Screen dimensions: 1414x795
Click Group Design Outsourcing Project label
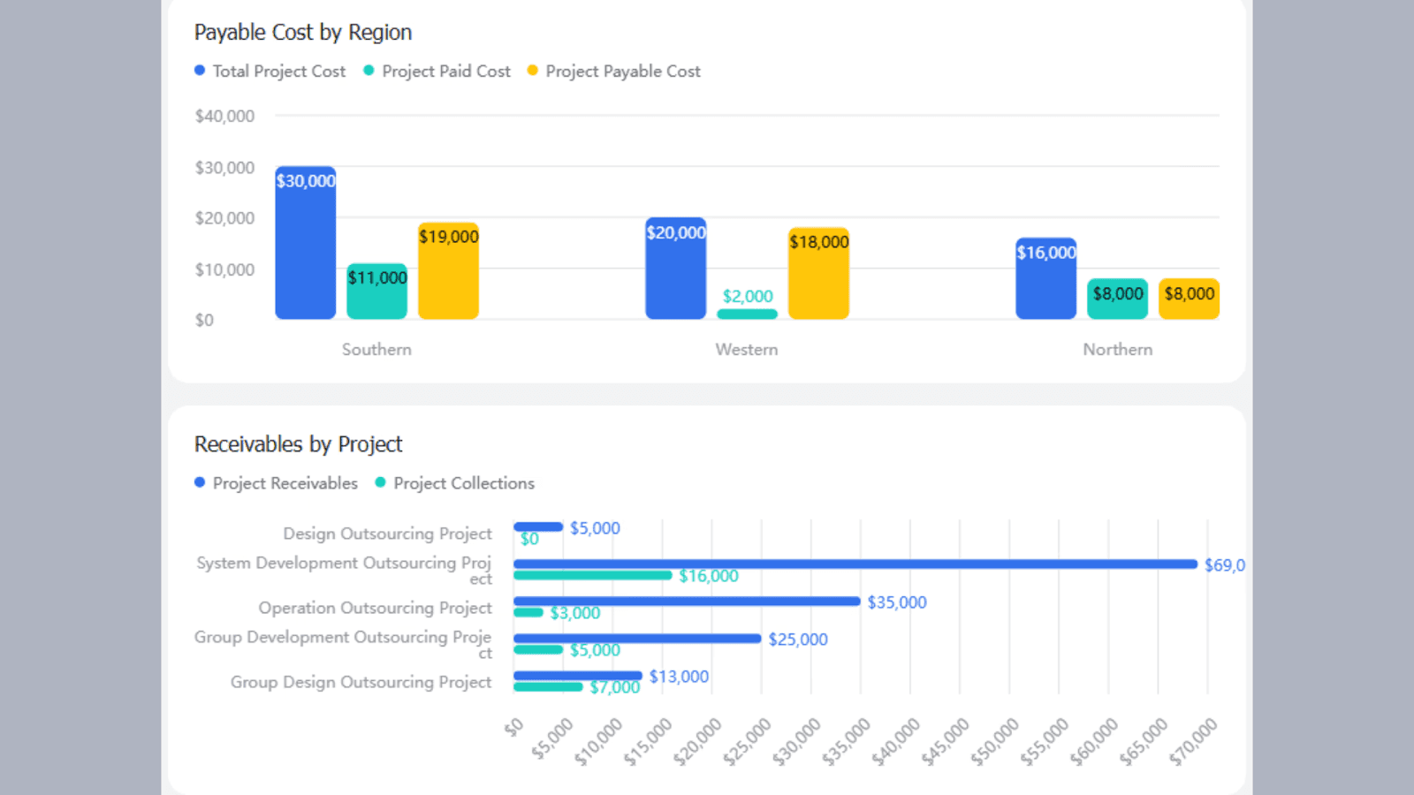click(x=361, y=682)
